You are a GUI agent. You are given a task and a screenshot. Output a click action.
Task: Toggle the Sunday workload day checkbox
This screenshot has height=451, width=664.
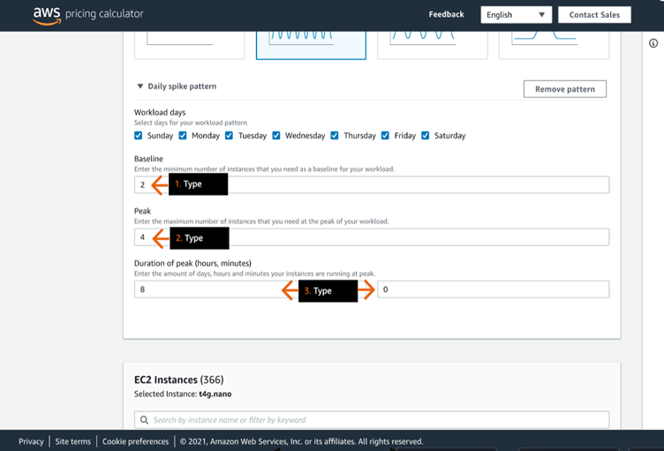[139, 136]
